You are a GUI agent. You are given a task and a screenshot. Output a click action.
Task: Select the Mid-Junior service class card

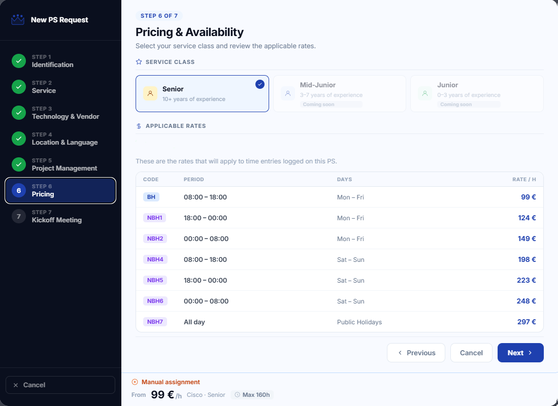coord(340,93)
